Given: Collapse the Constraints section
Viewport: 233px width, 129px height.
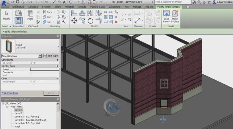Looking at the screenshot, I should pos(58,60).
